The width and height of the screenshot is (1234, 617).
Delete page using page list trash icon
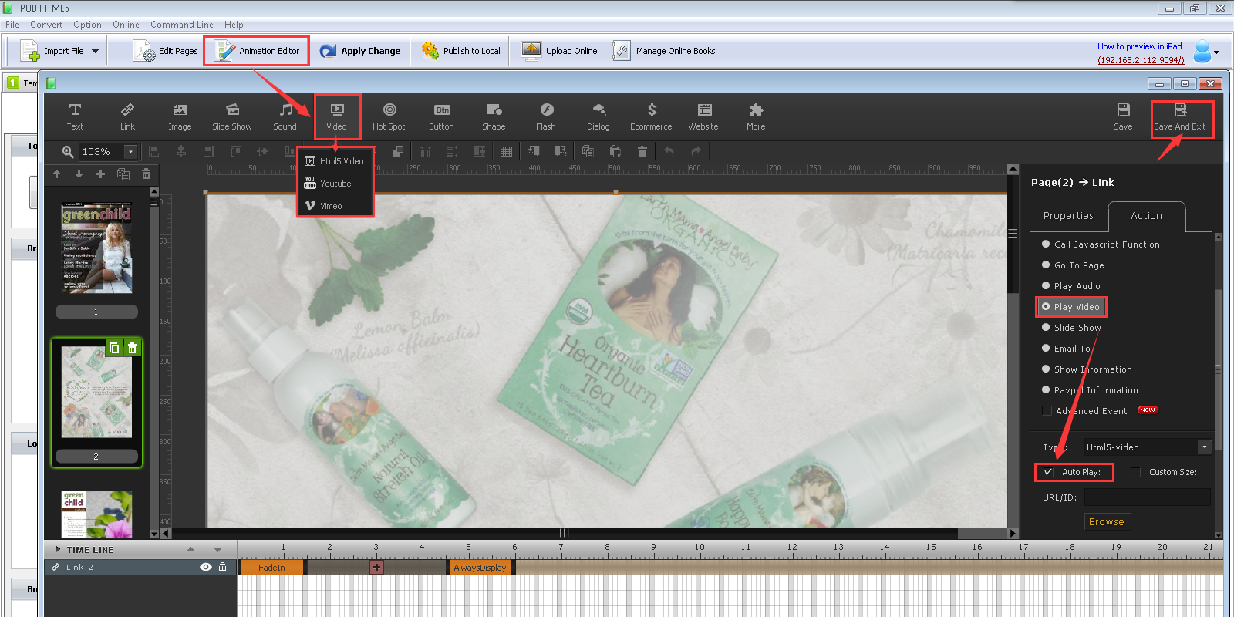click(146, 174)
